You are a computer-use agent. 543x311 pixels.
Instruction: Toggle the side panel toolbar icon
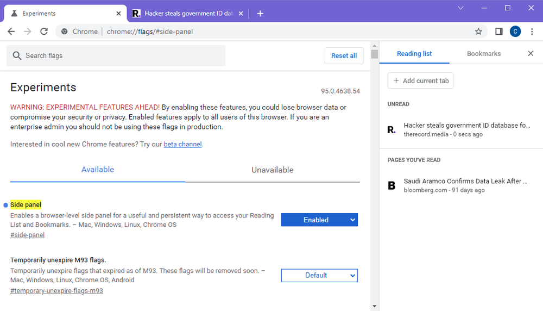498,32
